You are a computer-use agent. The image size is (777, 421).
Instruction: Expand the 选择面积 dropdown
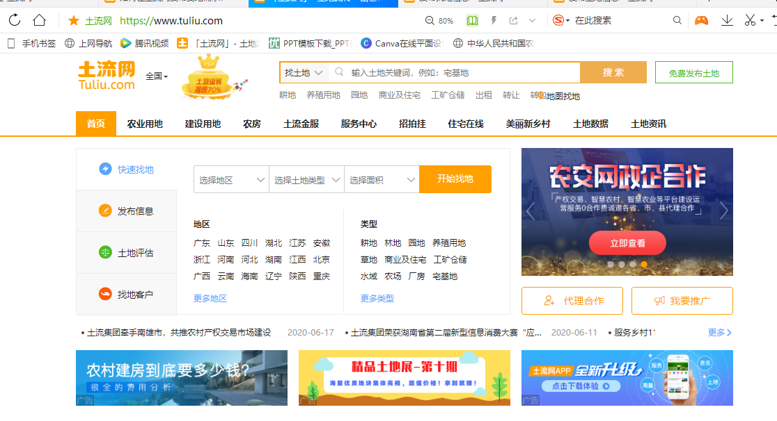point(382,180)
